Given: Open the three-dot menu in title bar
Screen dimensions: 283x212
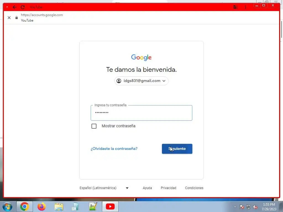Looking at the screenshot, I should (245, 7).
